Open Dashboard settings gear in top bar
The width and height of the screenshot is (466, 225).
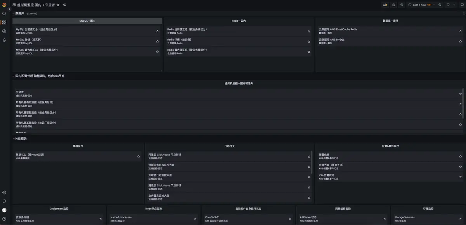pyautogui.click(x=402, y=5)
